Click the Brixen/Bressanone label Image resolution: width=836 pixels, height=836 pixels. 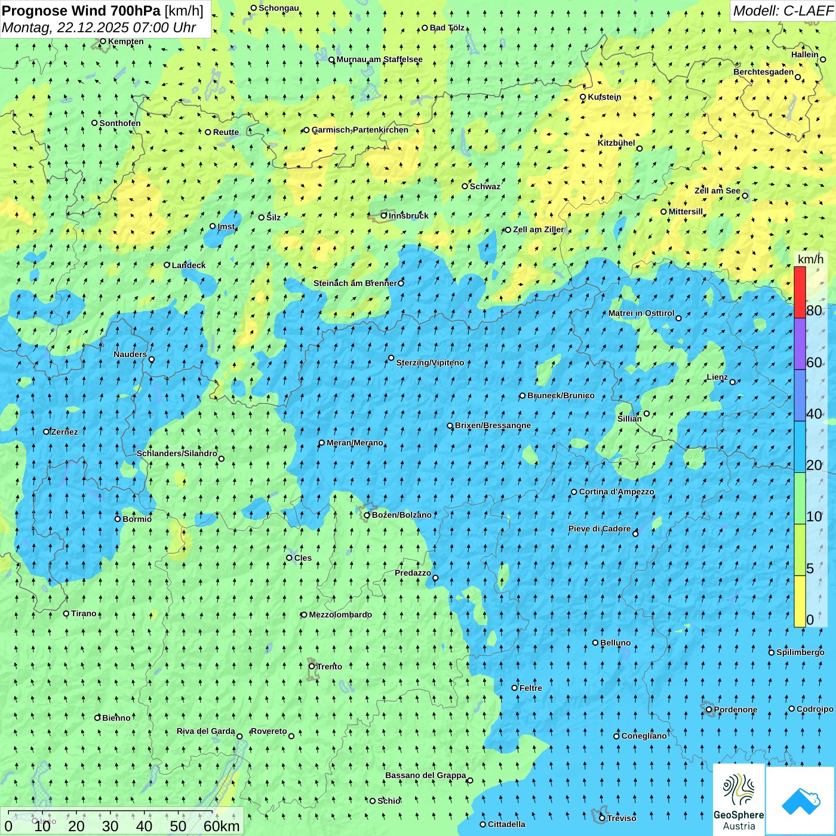pos(493,425)
